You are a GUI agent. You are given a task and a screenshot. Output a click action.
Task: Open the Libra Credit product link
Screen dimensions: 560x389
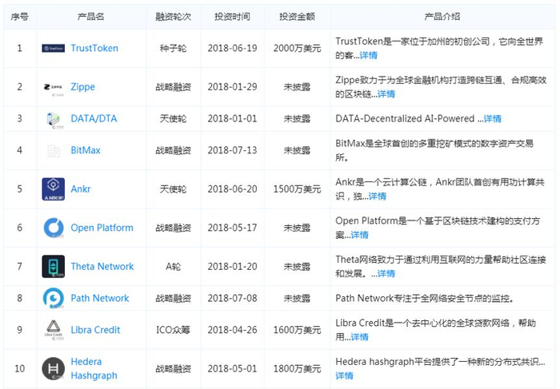[x=95, y=330]
